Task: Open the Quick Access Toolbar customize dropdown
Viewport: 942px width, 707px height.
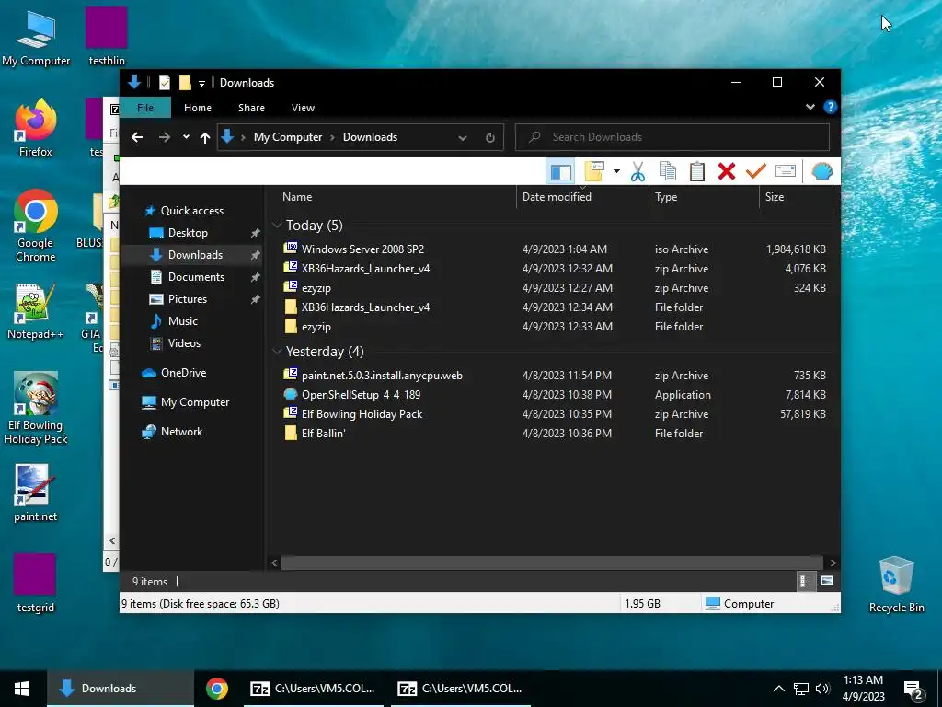Action: [x=201, y=83]
